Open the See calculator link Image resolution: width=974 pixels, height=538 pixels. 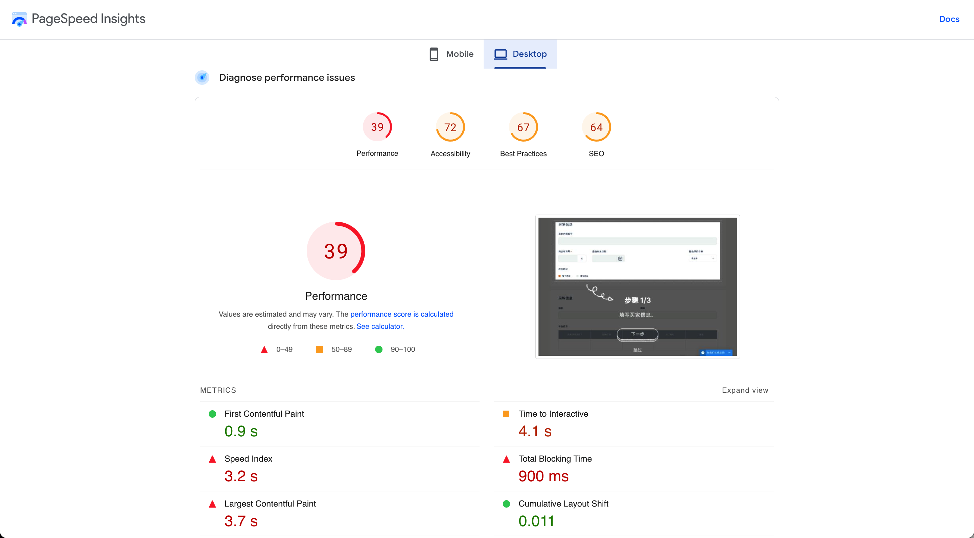(380, 326)
